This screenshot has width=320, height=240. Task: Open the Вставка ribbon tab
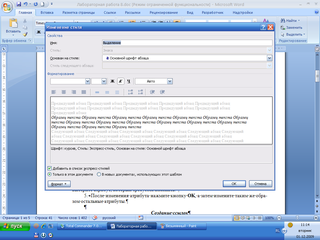47,12
